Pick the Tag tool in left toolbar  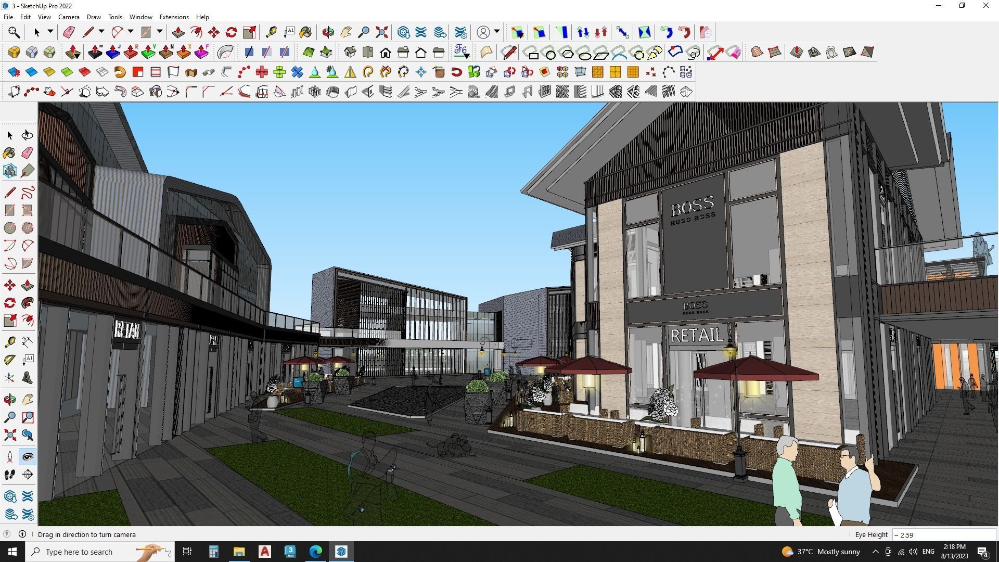(x=28, y=170)
